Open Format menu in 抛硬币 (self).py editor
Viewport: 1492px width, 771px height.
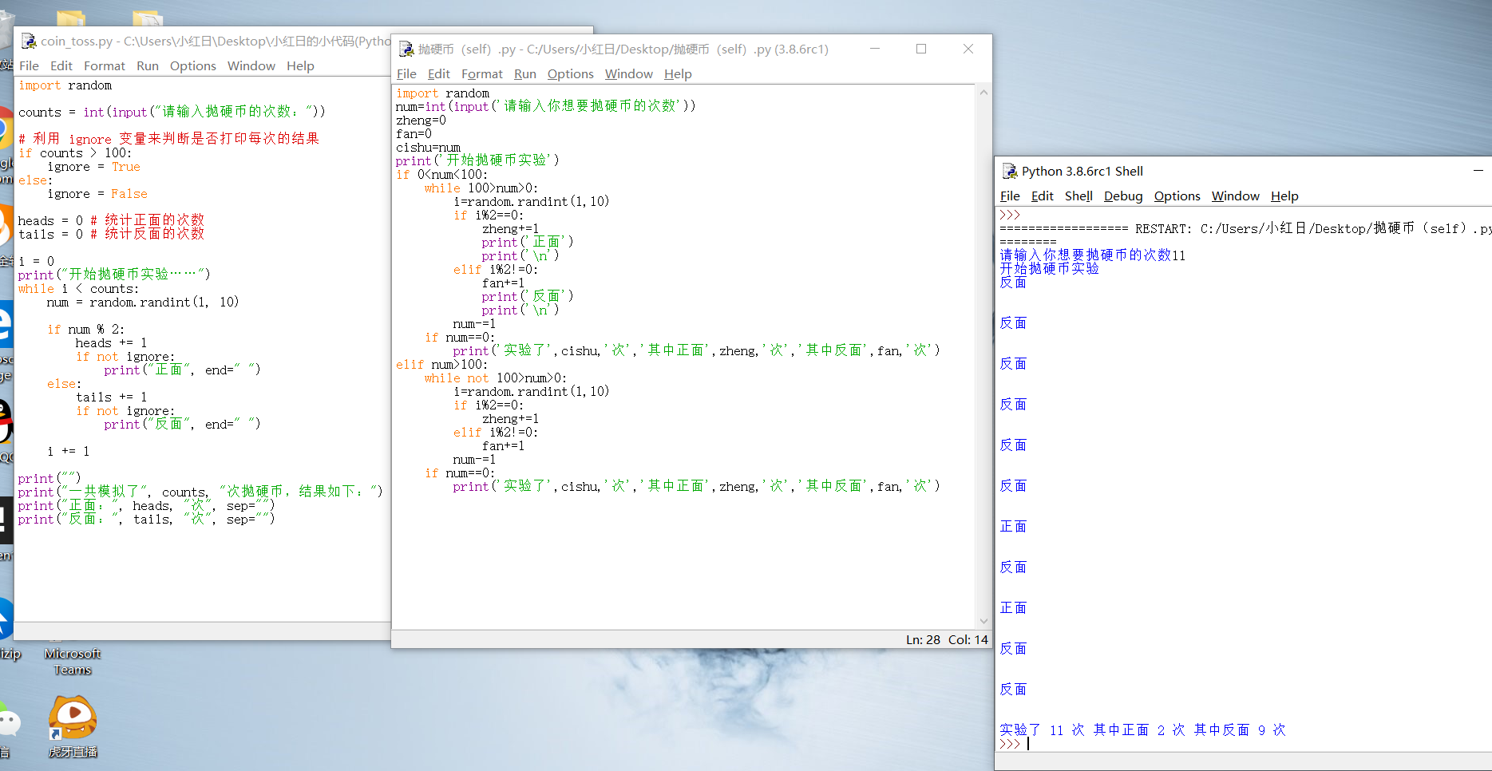pos(482,73)
